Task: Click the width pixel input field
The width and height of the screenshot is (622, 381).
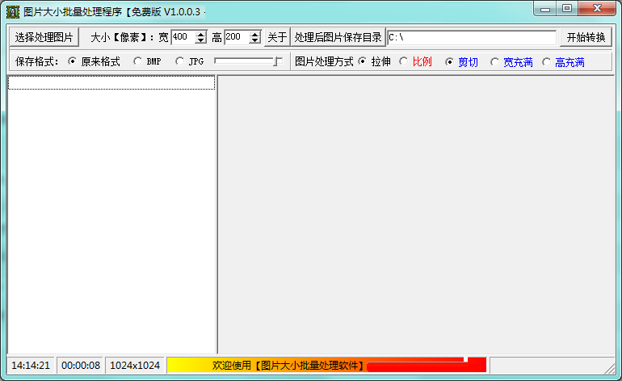Action: click(x=183, y=37)
